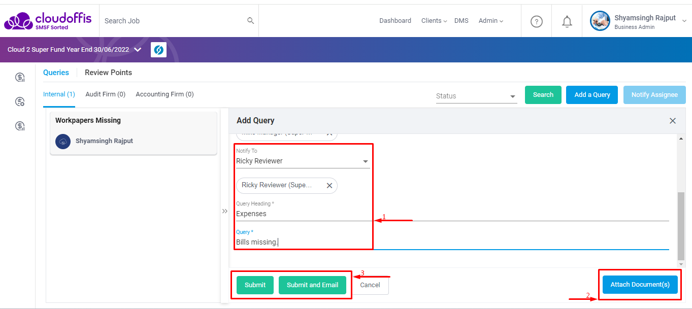Submit the query
692x309 pixels.
click(255, 285)
